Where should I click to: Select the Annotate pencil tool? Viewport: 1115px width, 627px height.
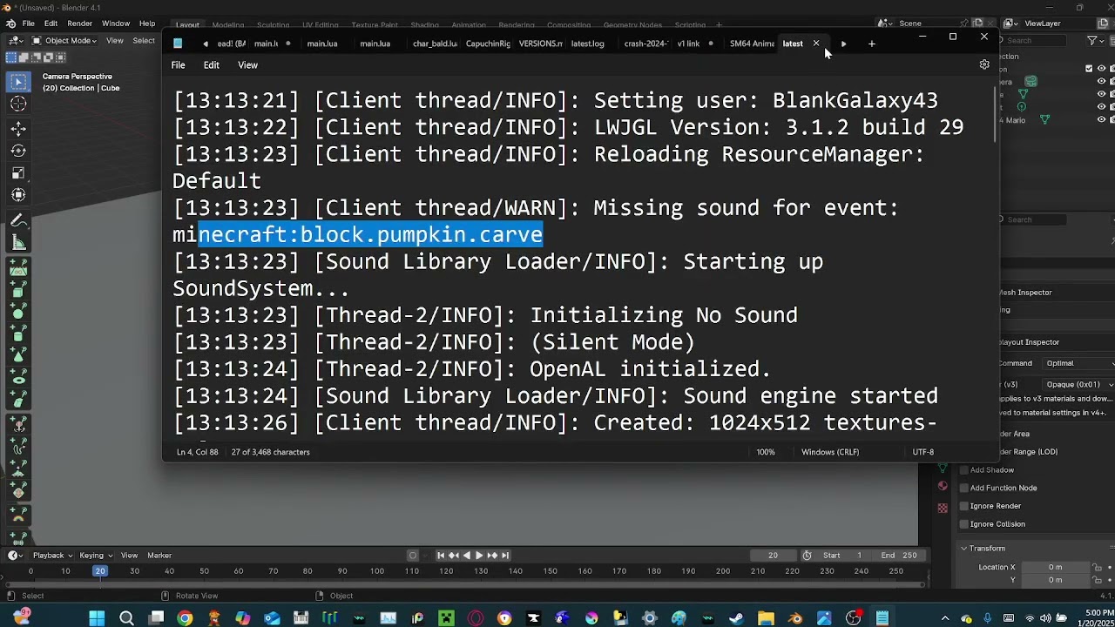18,221
